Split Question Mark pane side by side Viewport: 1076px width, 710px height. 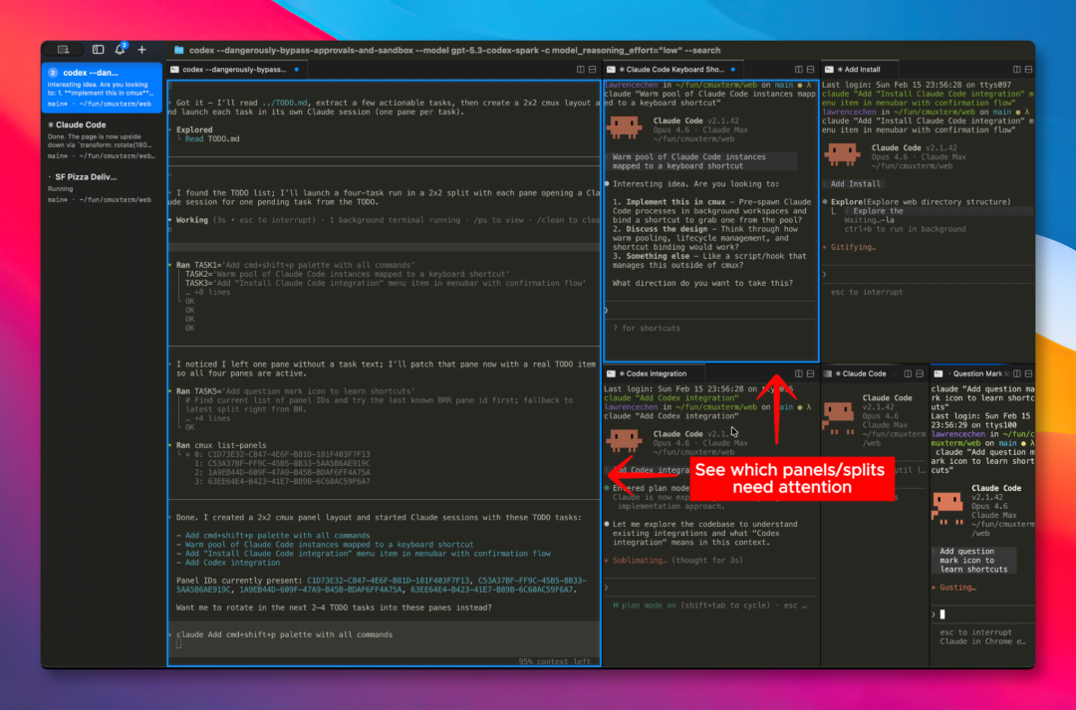coord(1017,373)
